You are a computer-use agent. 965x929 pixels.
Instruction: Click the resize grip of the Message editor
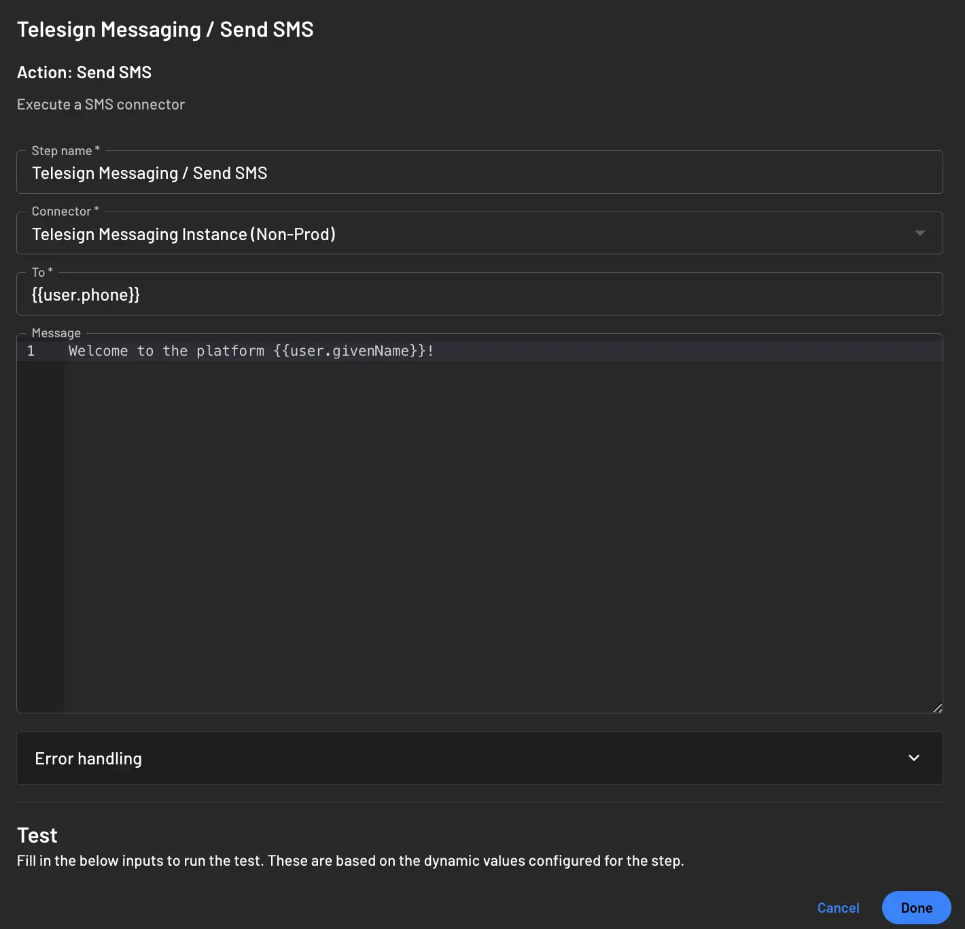pyautogui.click(x=938, y=707)
